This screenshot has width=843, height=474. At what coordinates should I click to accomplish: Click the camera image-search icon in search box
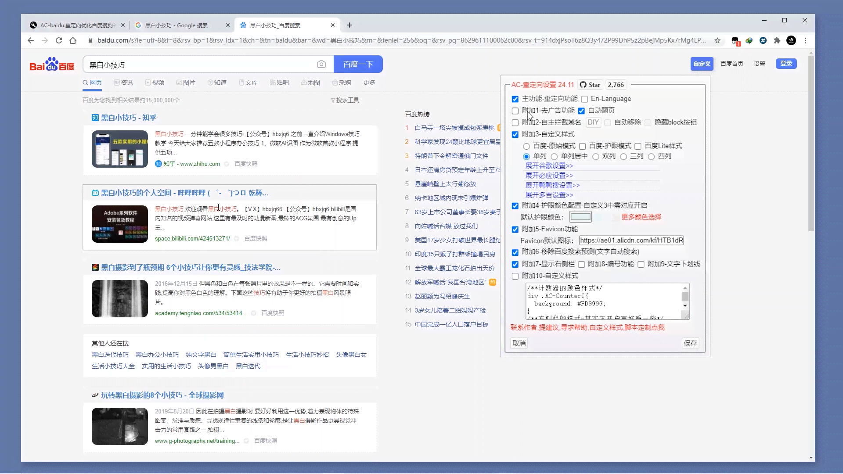tap(321, 65)
